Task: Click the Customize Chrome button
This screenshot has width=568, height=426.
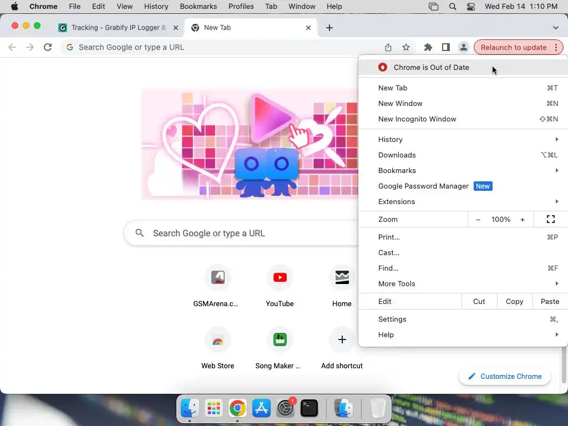Action: coord(505,377)
